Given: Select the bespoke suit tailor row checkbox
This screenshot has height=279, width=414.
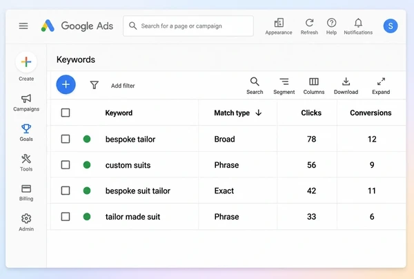Looking at the screenshot, I should click(x=66, y=191).
